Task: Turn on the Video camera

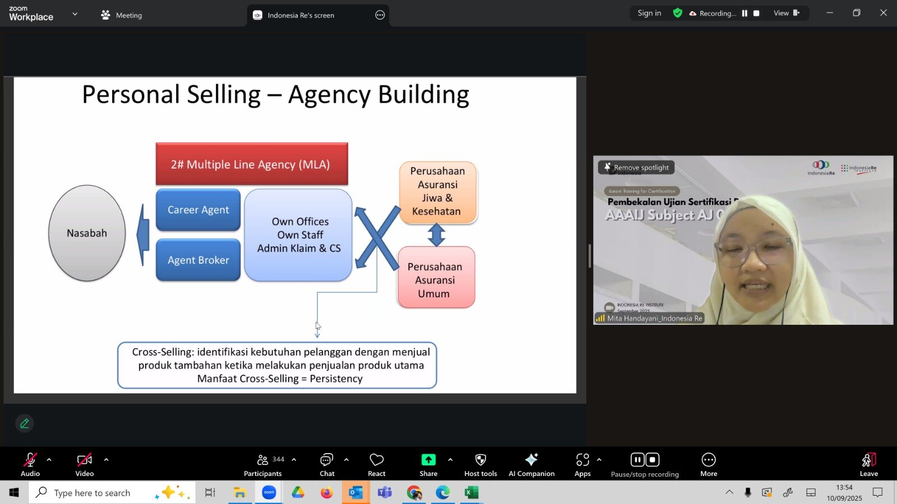Action: (85, 465)
